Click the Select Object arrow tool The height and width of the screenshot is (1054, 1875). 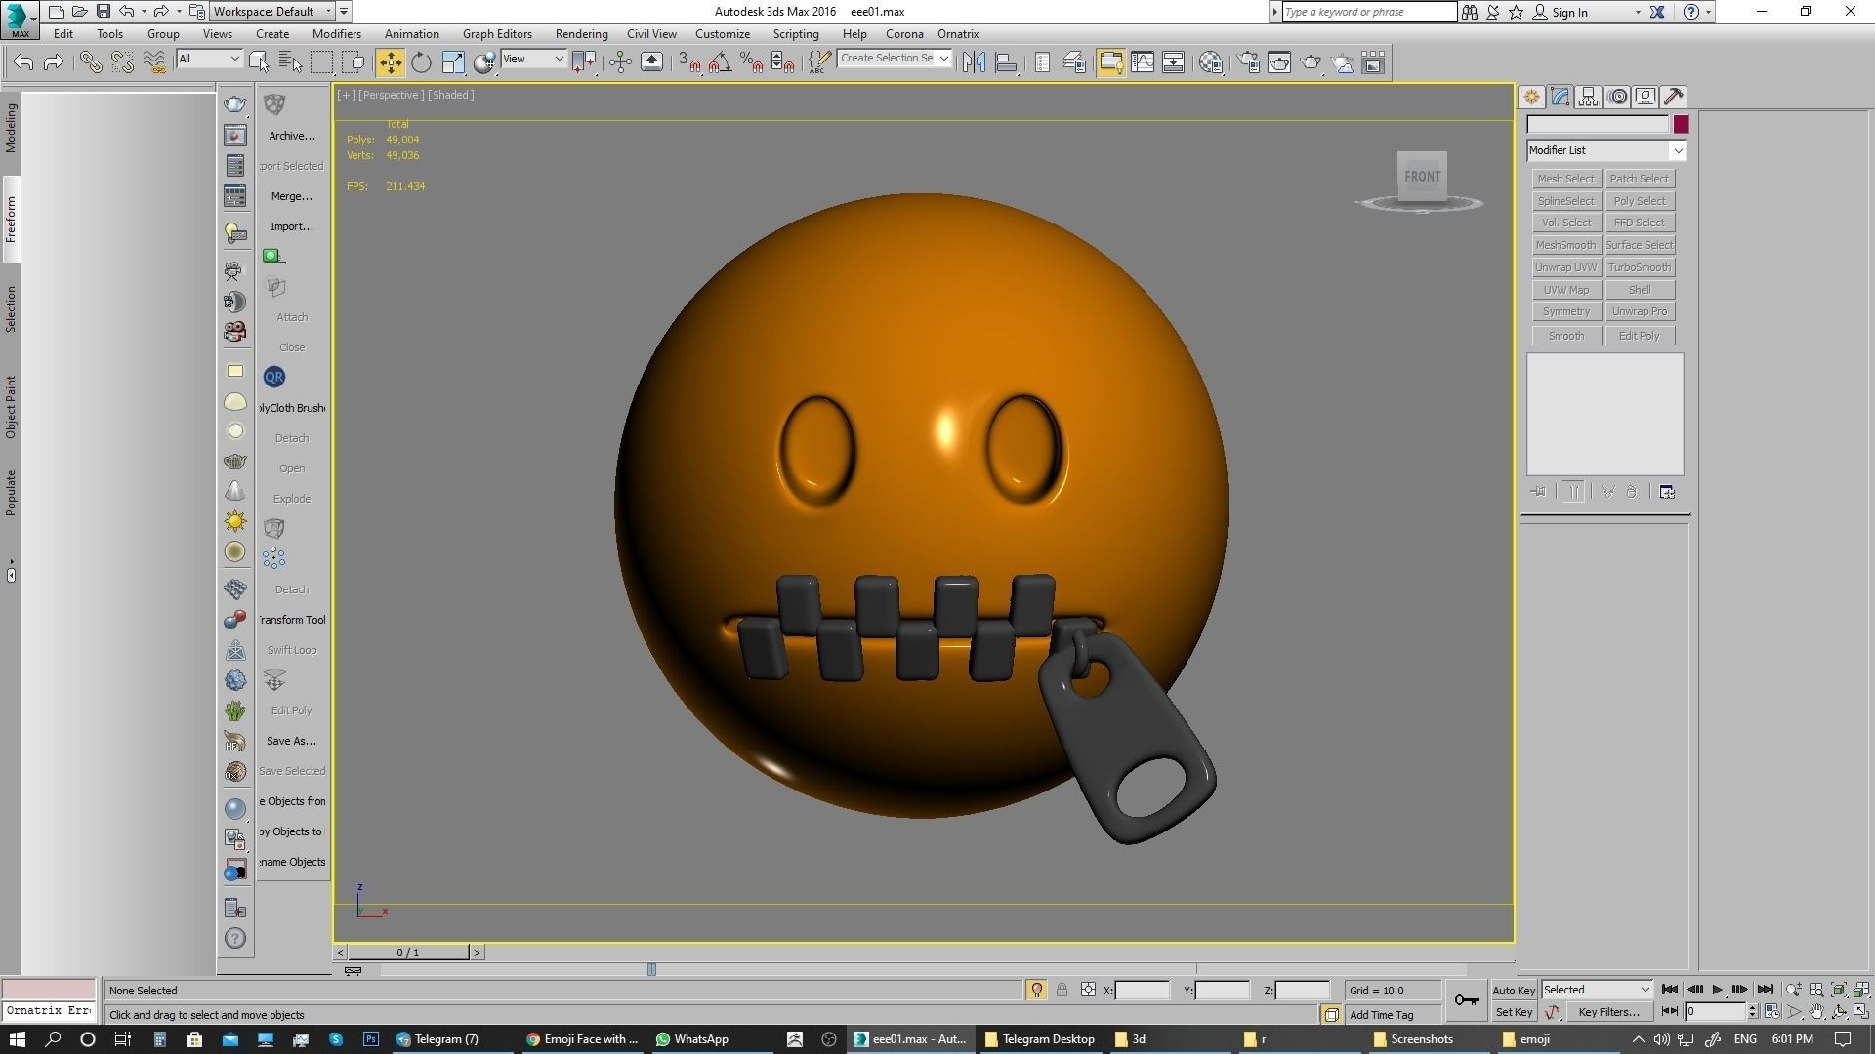pos(259,62)
